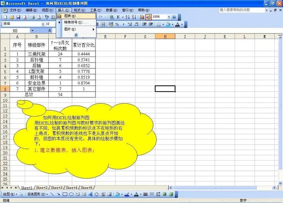Click the Increase Decimal icon
Viewport: 283px width, 203px height.
coord(130,24)
